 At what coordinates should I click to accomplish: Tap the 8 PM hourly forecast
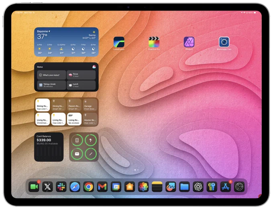(x=93, y=49)
